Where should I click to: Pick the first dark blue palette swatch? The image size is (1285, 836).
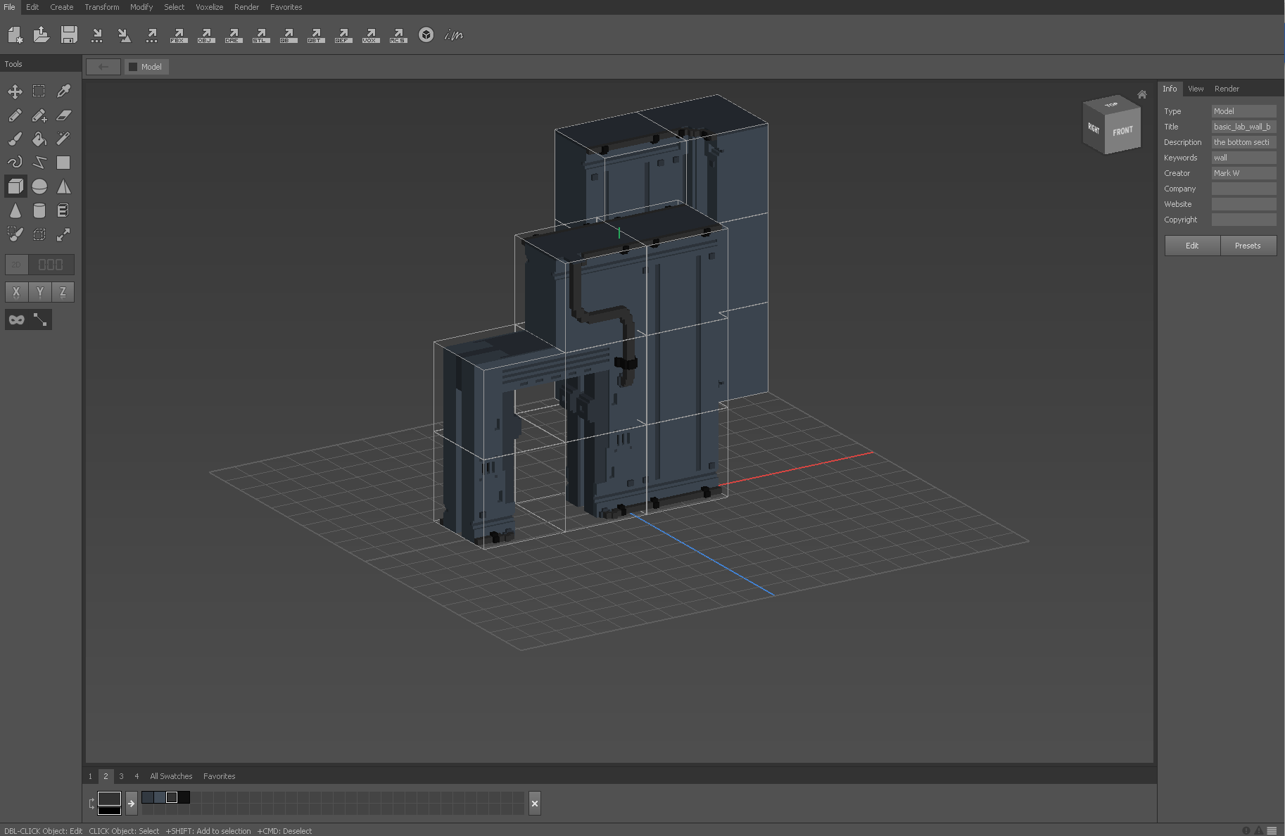(148, 797)
